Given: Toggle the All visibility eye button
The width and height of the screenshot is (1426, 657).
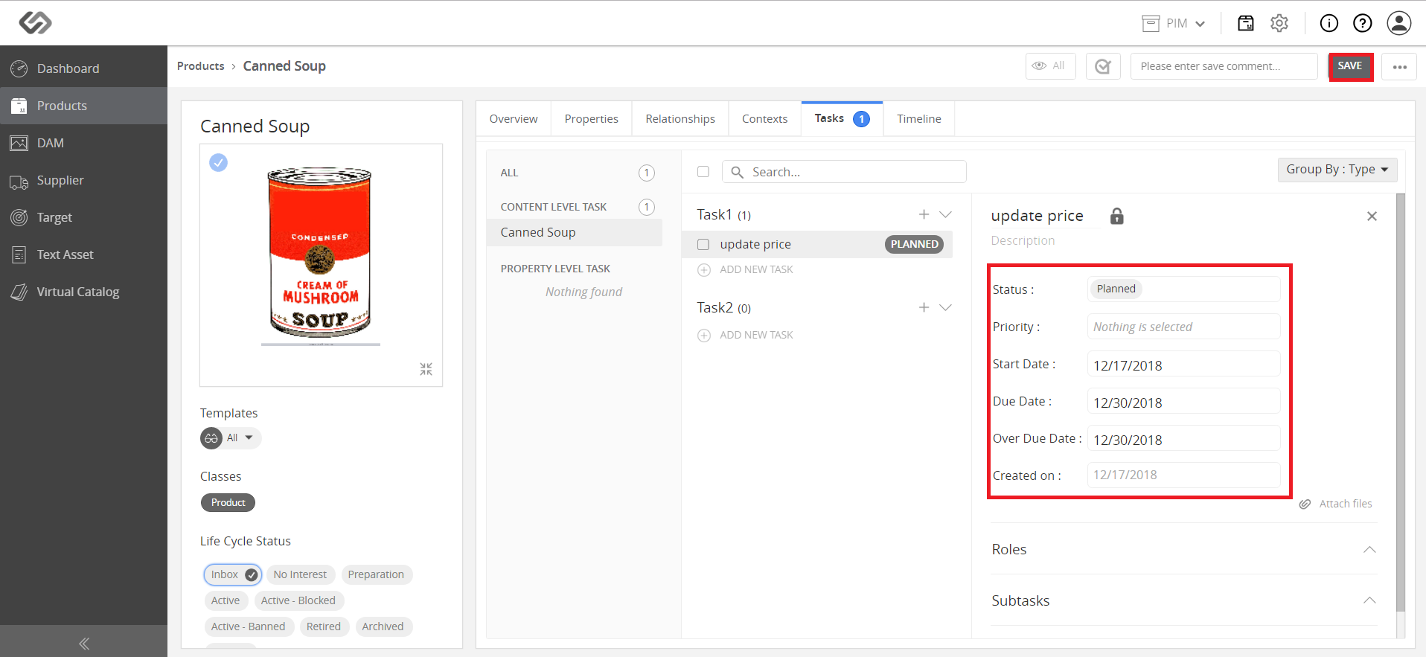Looking at the screenshot, I should [1050, 66].
